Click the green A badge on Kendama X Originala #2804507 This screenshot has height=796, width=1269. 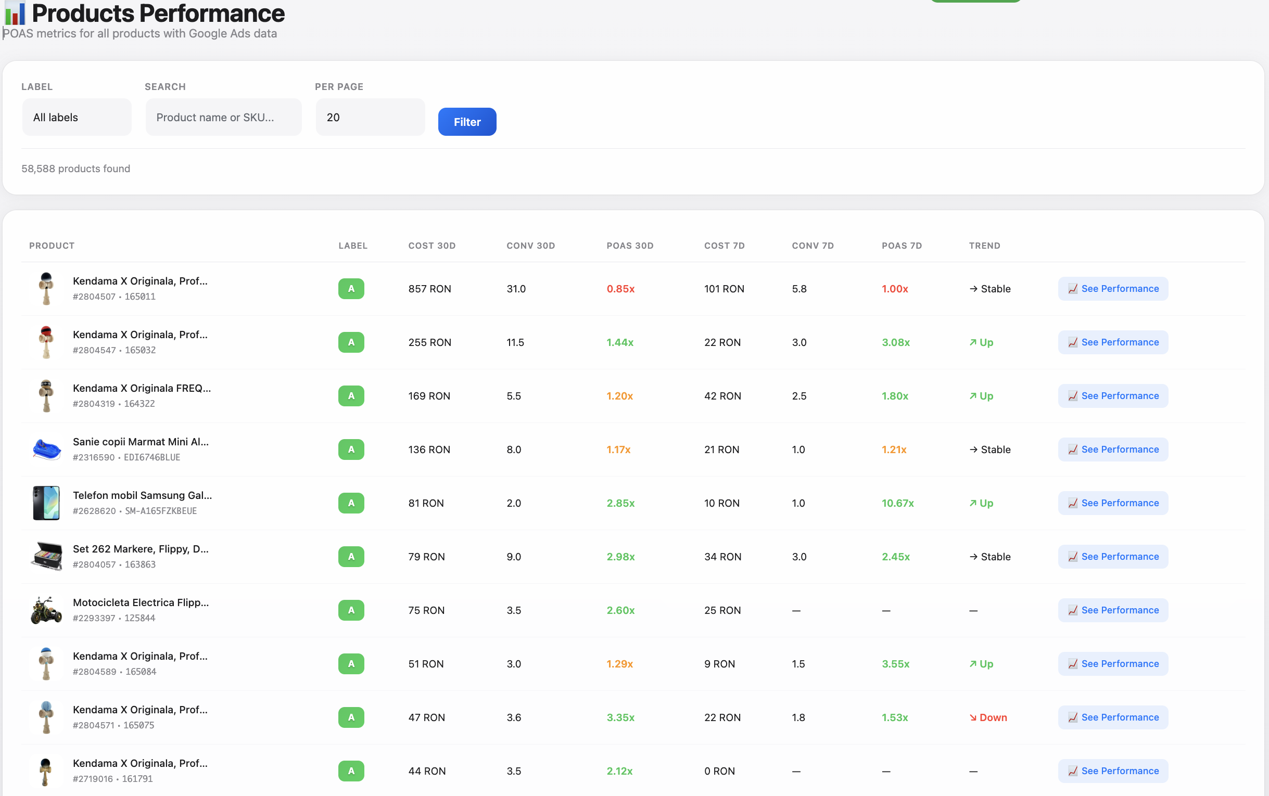[351, 289]
